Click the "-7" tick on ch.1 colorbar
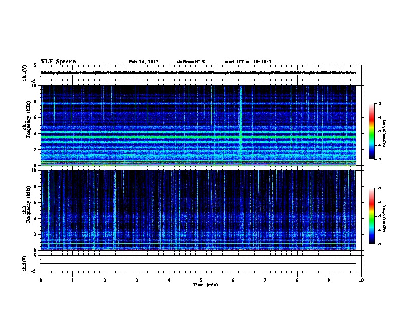This screenshot has height=314, width=407. point(379,159)
